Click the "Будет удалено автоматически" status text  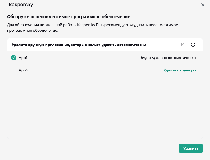click(168, 58)
